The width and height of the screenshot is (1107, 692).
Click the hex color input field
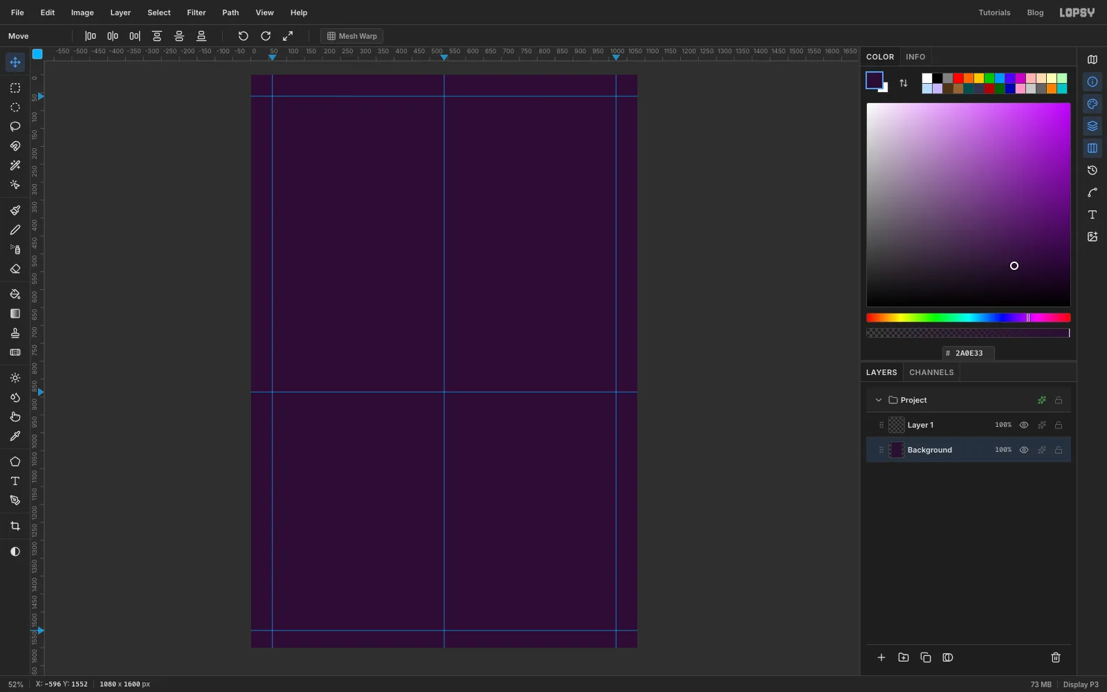pyautogui.click(x=969, y=353)
